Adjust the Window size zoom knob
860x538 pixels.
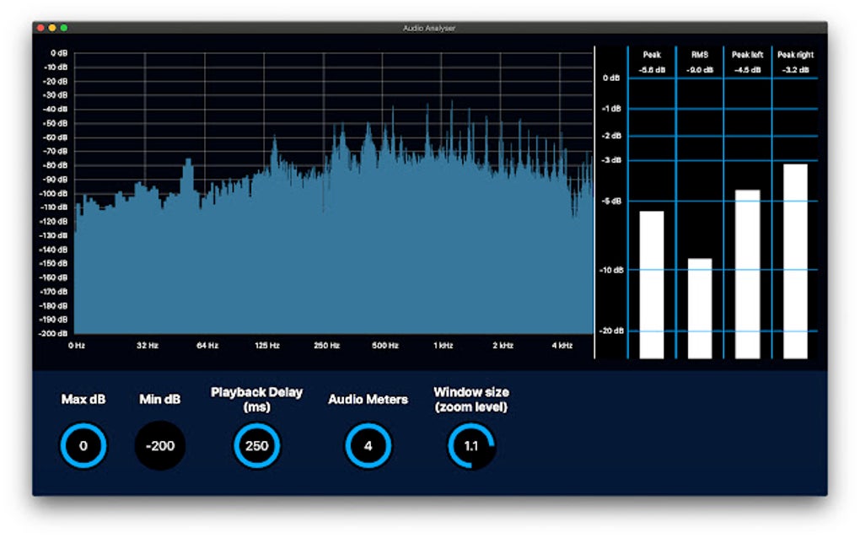coord(472,444)
